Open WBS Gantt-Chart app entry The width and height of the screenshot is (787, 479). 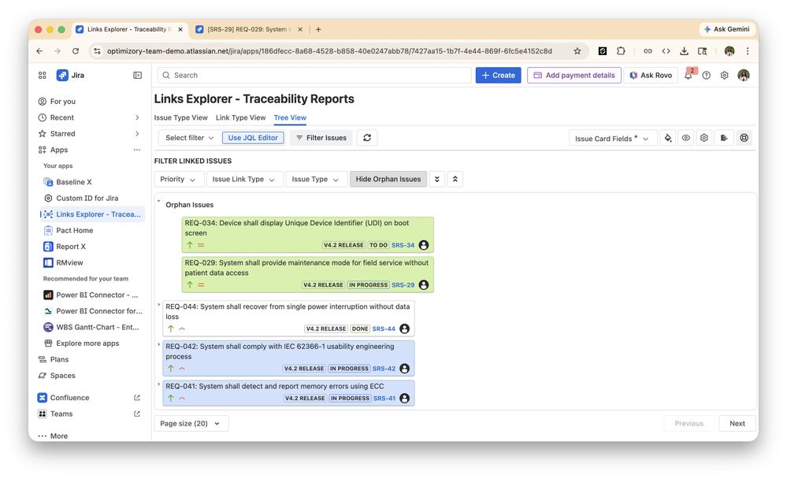[x=98, y=327]
